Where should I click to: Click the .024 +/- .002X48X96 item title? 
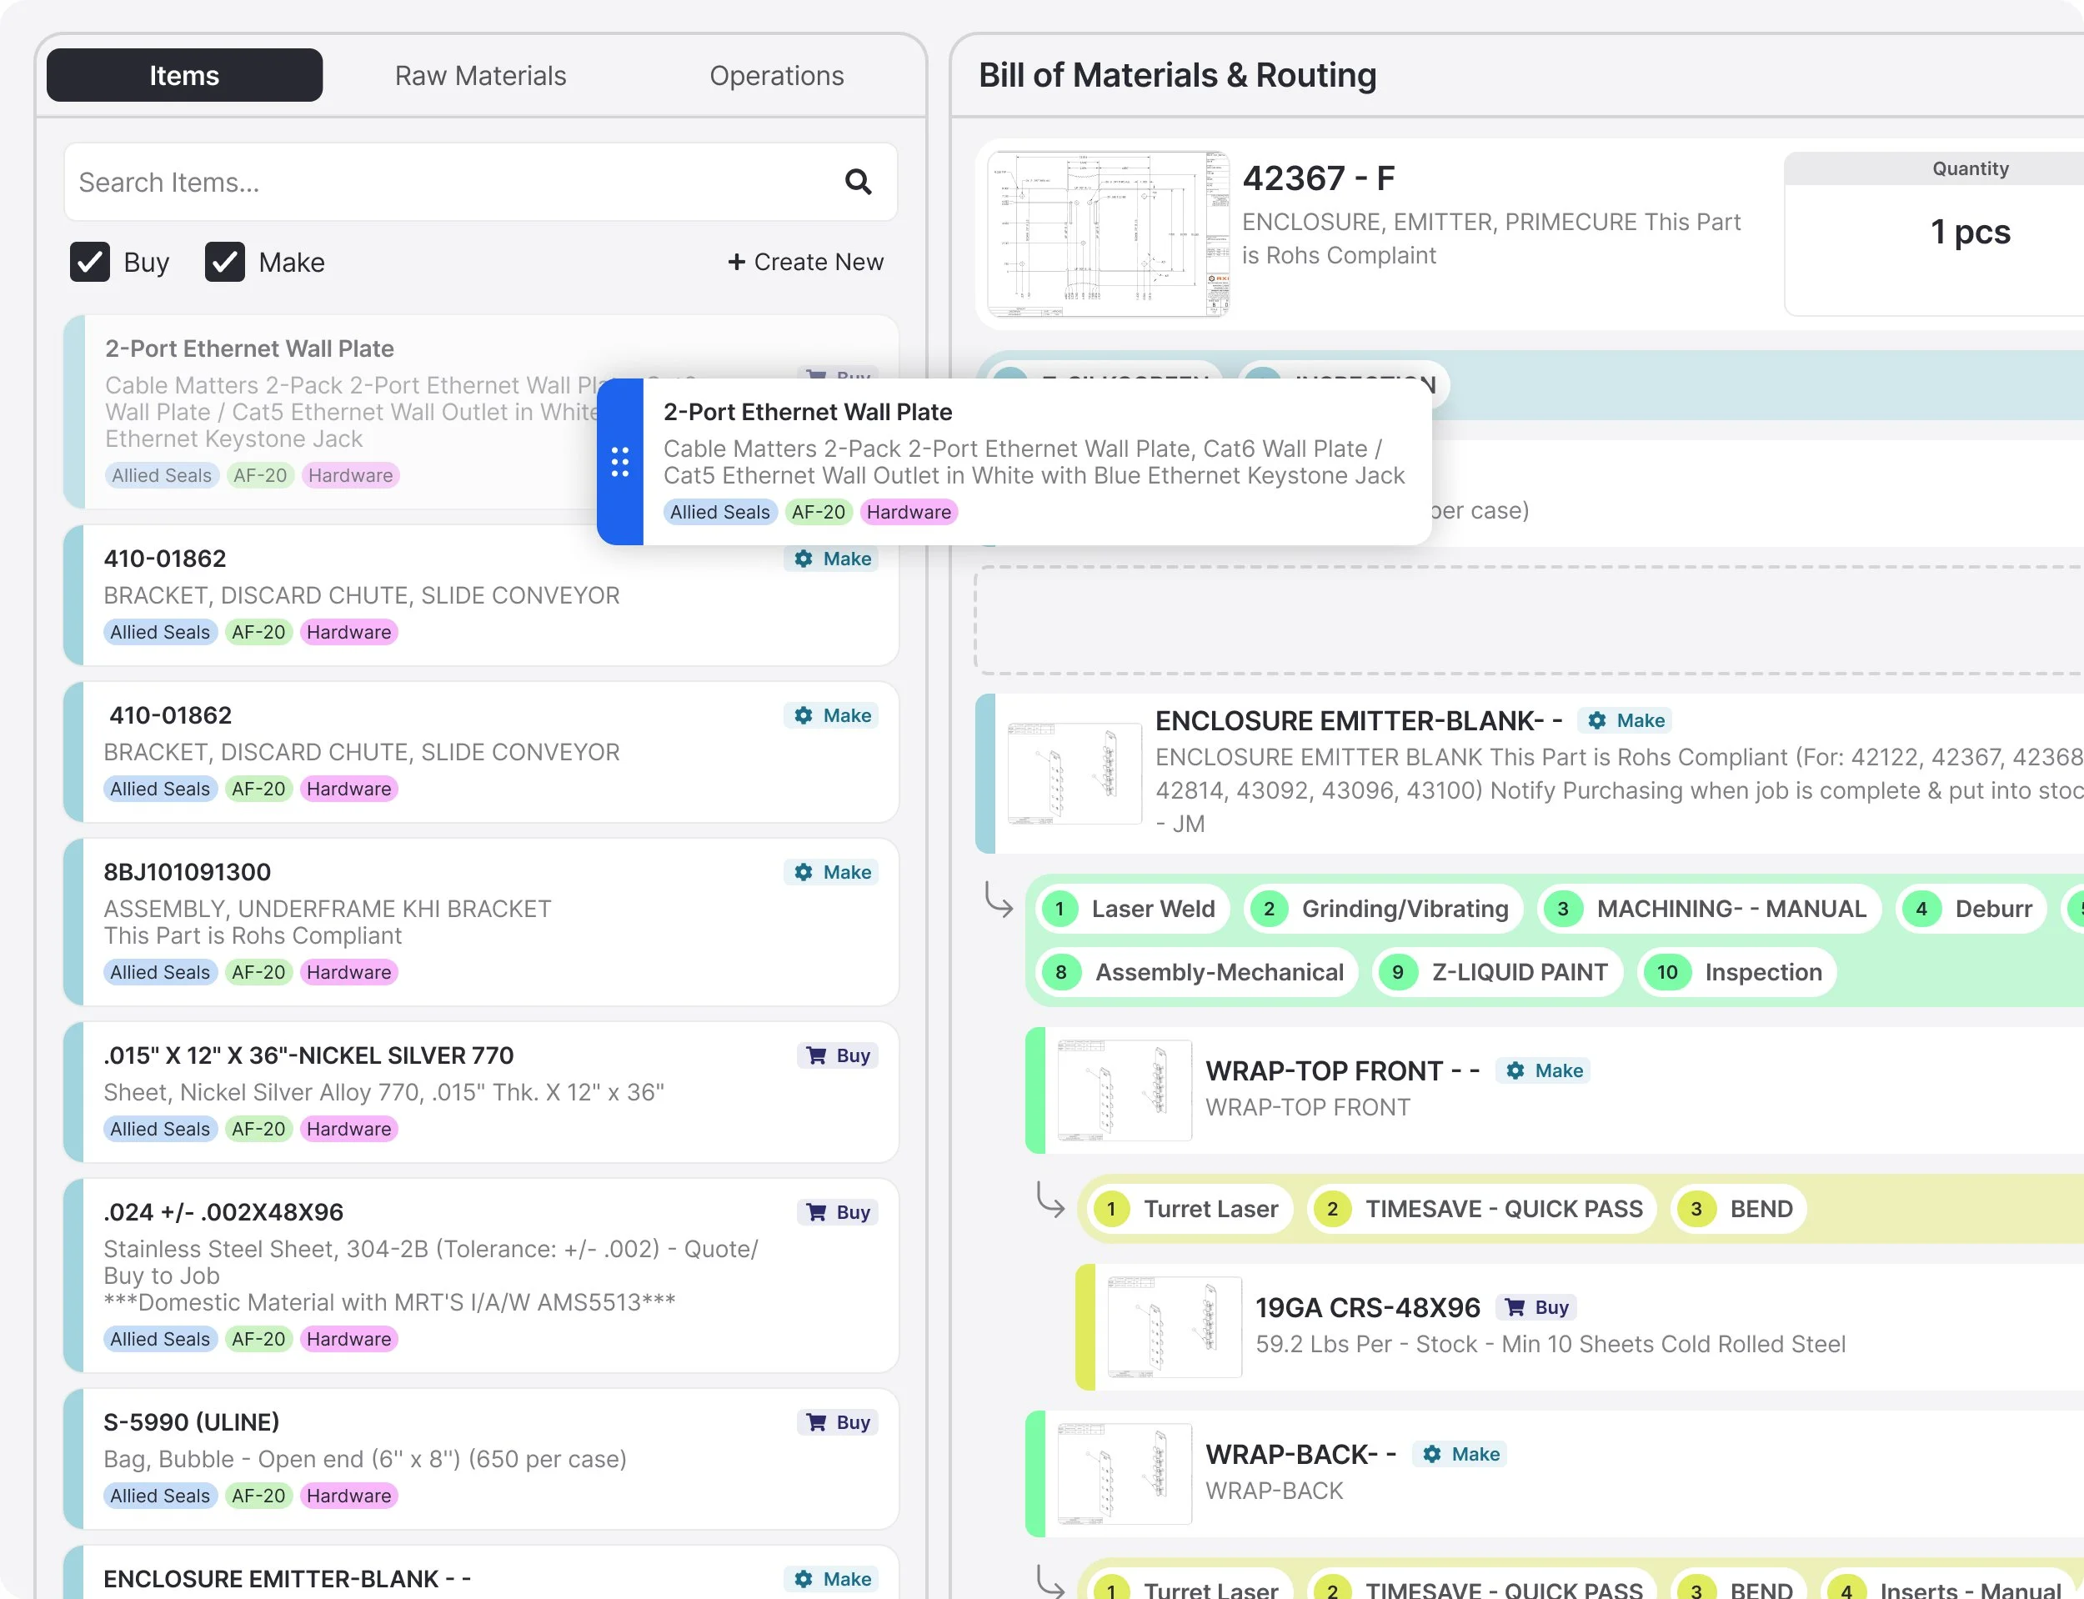[x=223, y=1212]
